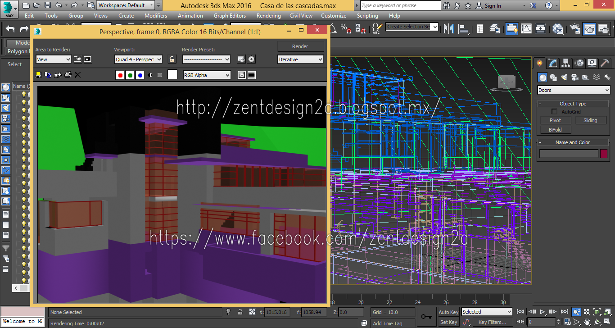Toggle the alpha channel display
615x328 pixels.
(150, 75)
